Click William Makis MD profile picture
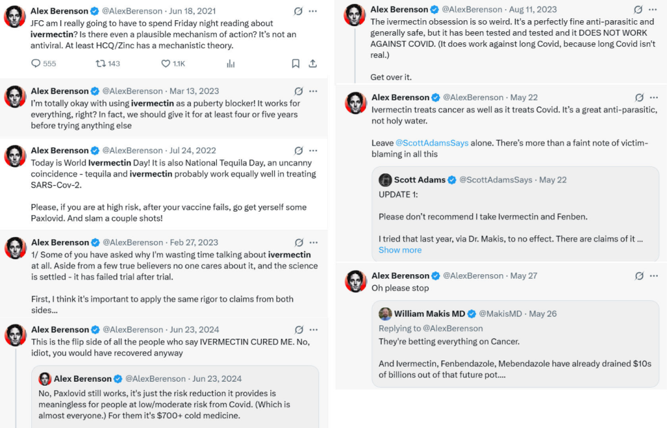 tap(385, 313)
